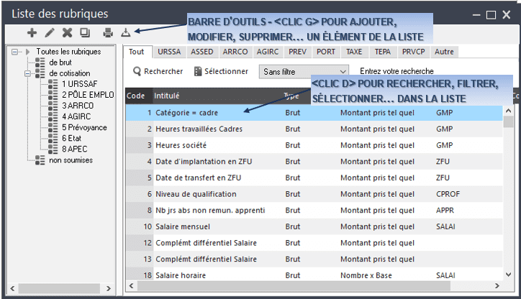The height and width of the screenshot is (299, 521).
Task: Click the Rechercher button
Action: tap(157, 72)
